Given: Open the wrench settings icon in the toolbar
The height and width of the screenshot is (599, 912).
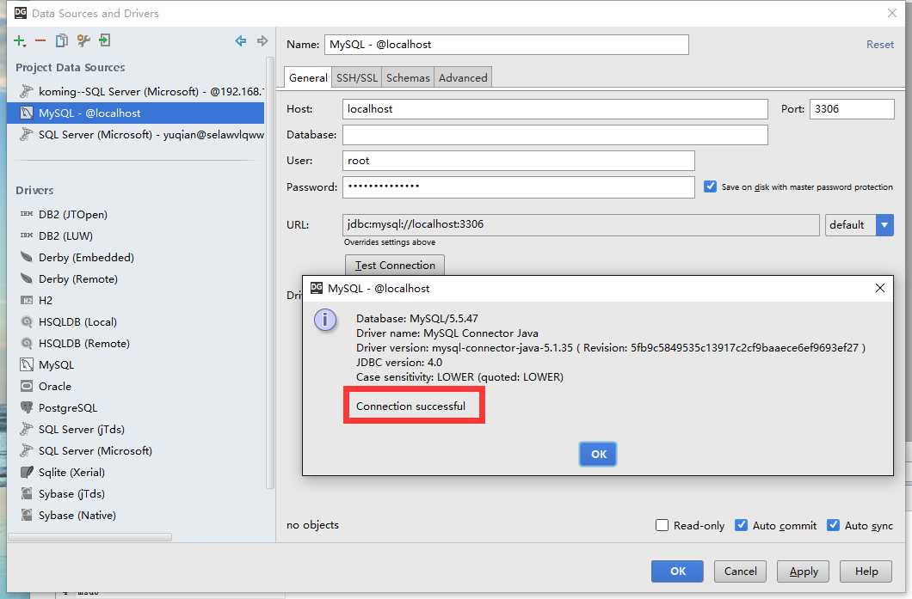Looking at the screenshot, I should pos(83,40).
